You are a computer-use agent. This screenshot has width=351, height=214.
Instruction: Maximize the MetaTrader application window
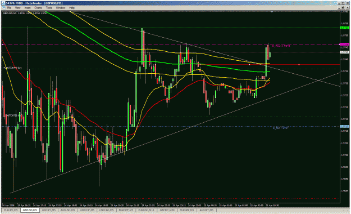343,3
